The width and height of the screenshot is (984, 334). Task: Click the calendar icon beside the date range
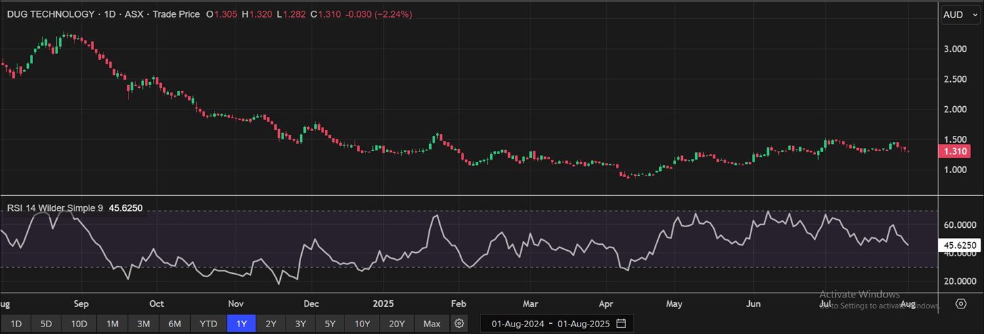(621, 323)
